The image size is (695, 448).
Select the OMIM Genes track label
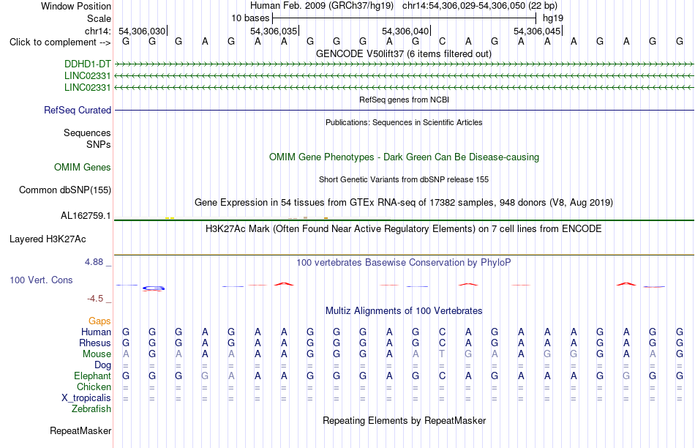tap(83, 167)
